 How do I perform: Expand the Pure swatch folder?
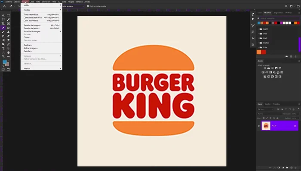[258, 34]
